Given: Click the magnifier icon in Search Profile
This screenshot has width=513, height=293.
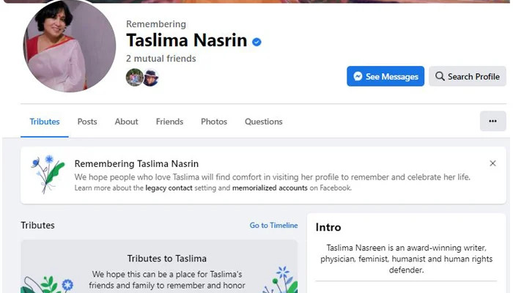Looking at the screenshot, I should click(440, 76).
